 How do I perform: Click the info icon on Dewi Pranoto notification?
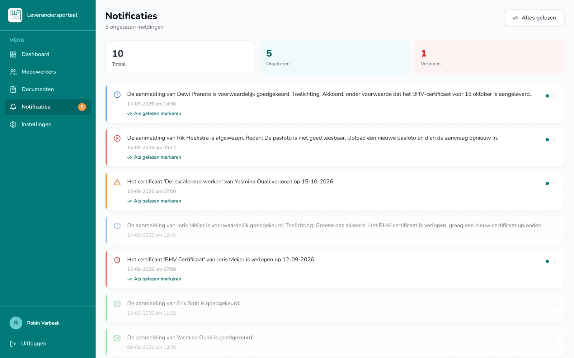tap(117, 95)
